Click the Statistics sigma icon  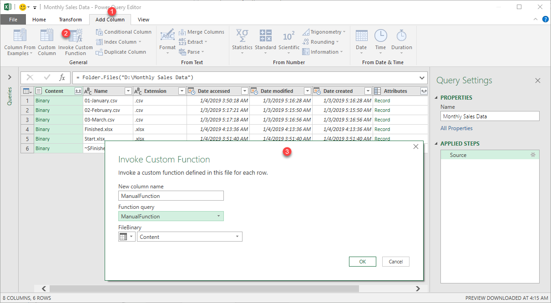[x=242, y=35]
